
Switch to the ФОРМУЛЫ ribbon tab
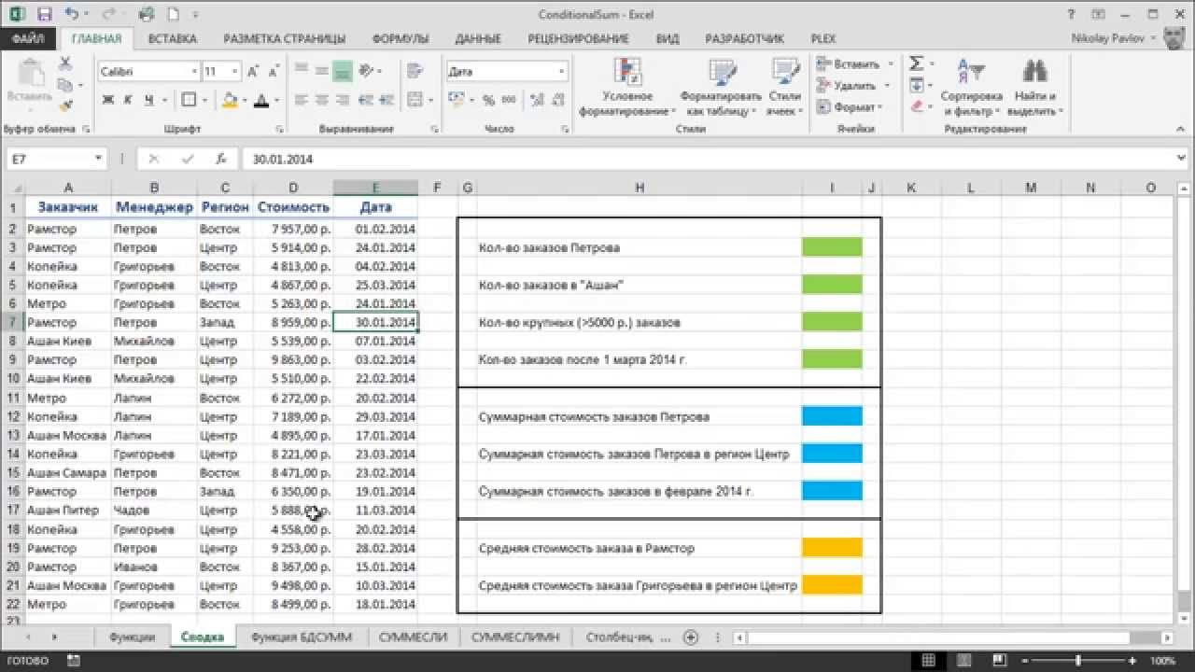(400, 38)
